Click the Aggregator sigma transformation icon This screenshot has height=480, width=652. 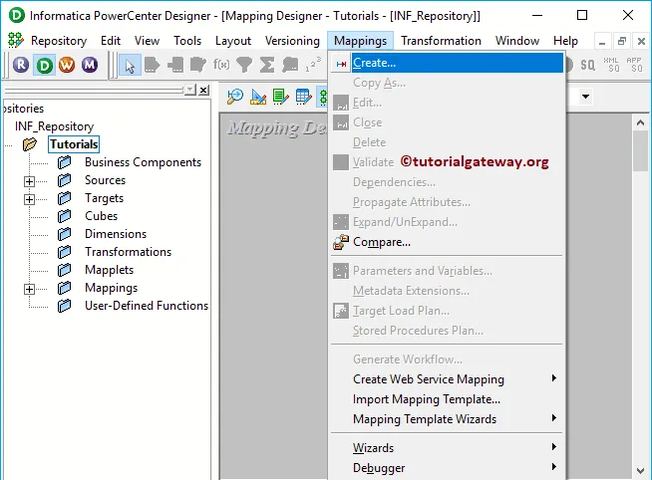[267, 65]
